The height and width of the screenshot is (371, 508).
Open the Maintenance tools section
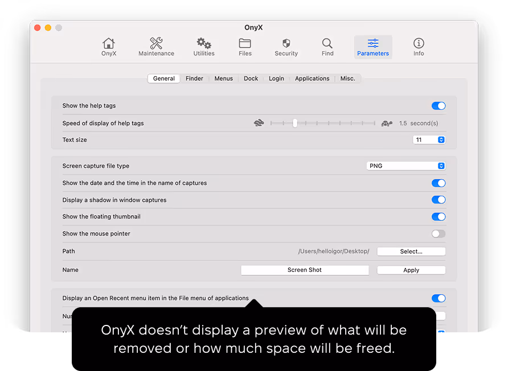pyautogui.click(x=156, y=47)
